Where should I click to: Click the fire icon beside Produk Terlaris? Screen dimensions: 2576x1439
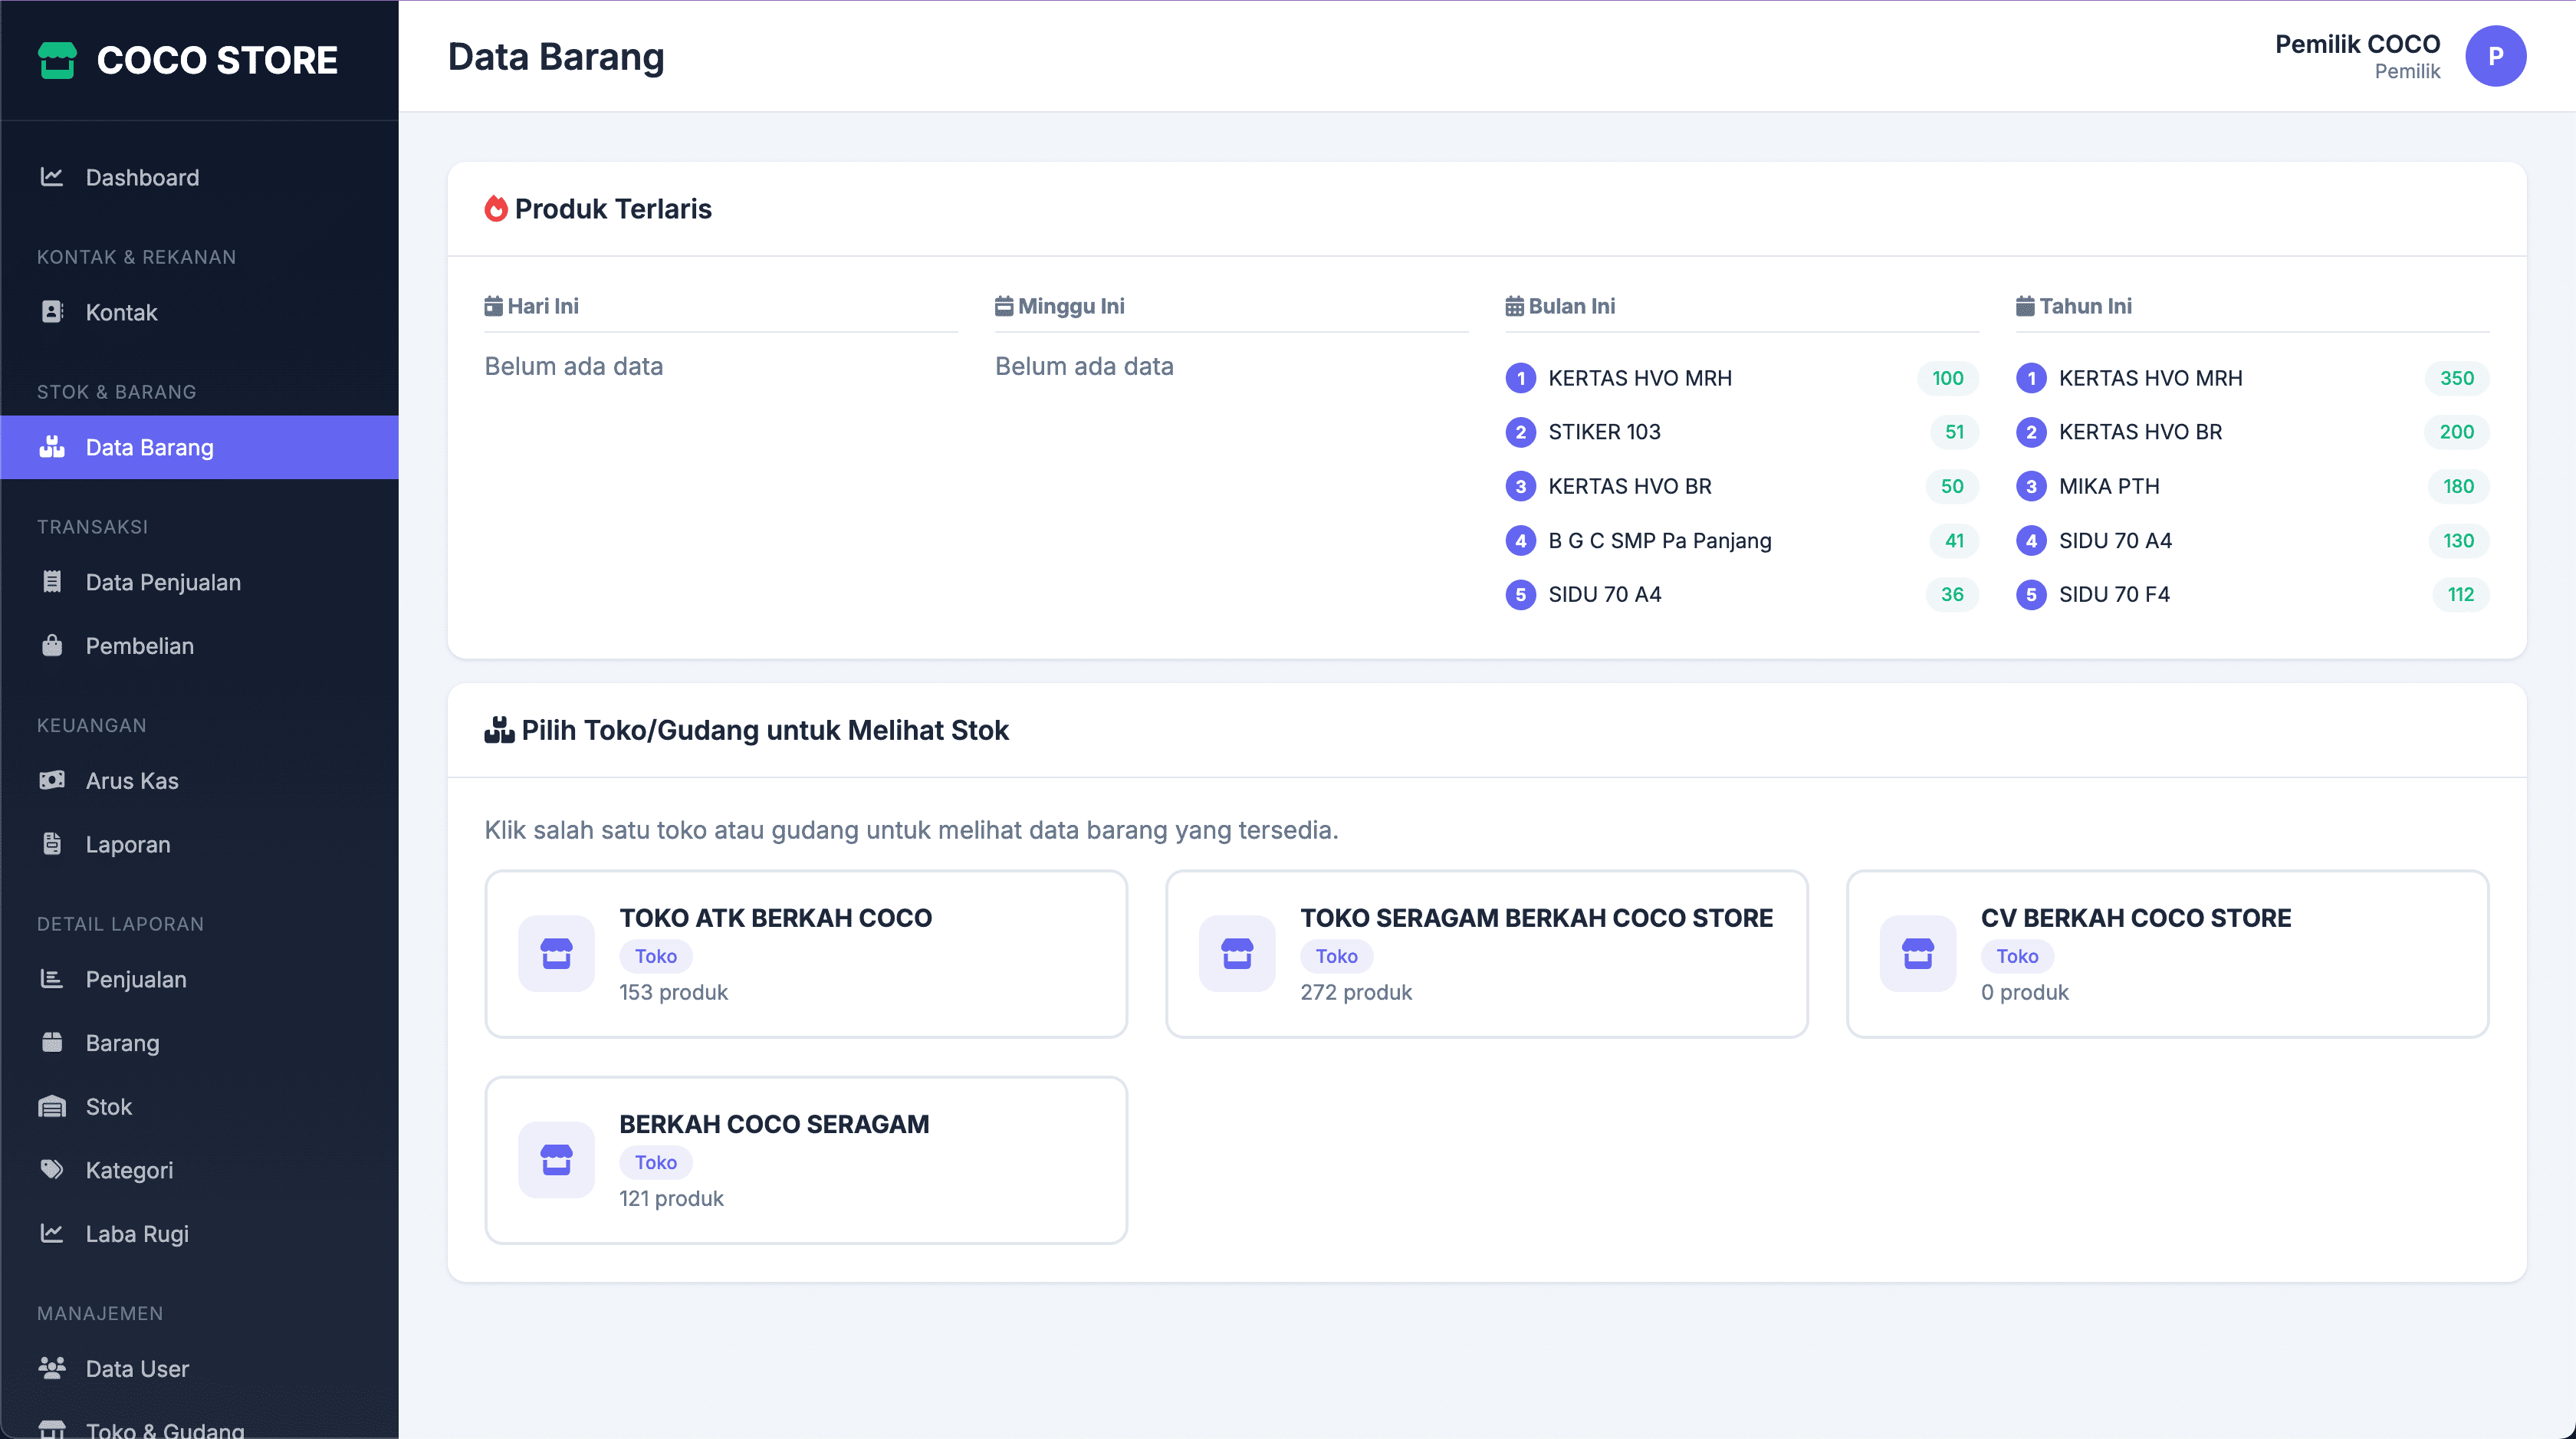[x=496, y=209]
